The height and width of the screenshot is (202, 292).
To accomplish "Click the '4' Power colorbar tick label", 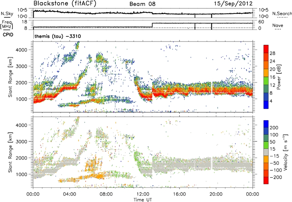I will click(271, 101).
